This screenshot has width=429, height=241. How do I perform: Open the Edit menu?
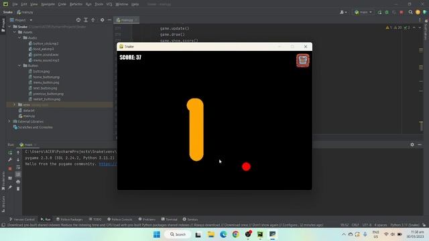24,4
